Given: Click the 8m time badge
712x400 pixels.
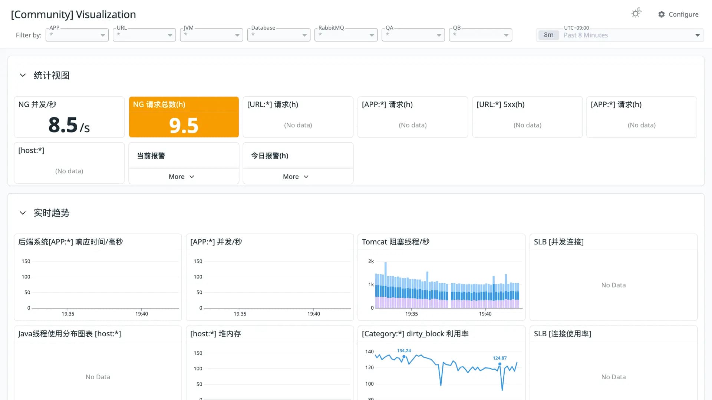Looking at the screenshot, I should [548, 35].
